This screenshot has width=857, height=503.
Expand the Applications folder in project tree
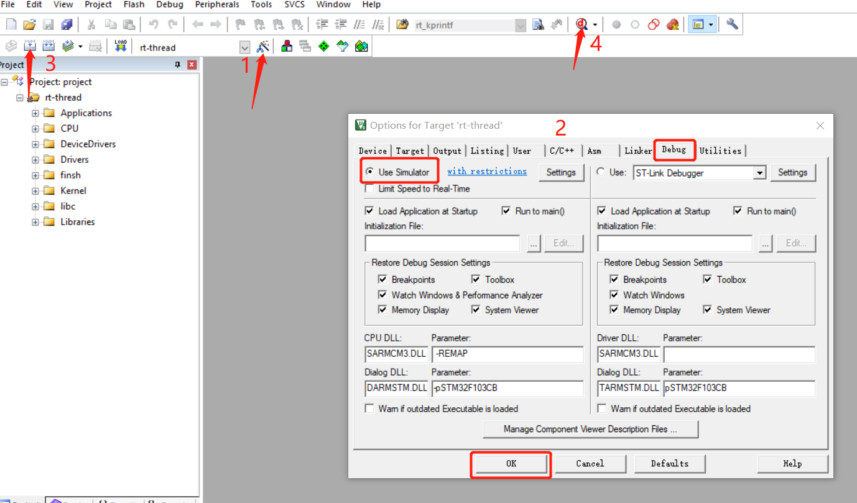pos(35,113)
